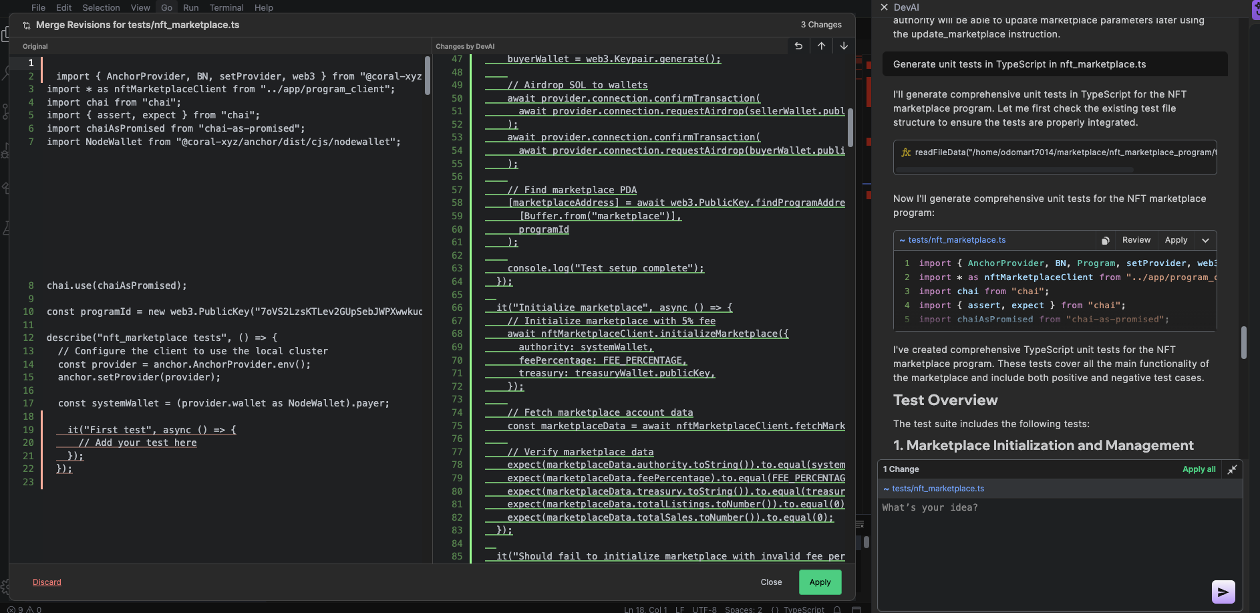Click the Discard link
The image size is (1260, 613).
(x=47, y=582)
